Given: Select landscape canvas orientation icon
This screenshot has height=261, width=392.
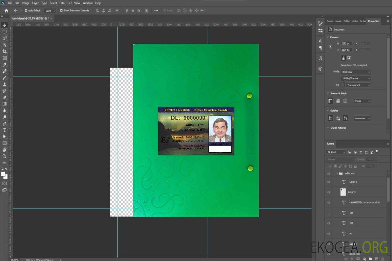Looking at the screenshot, I should (349, 58).
